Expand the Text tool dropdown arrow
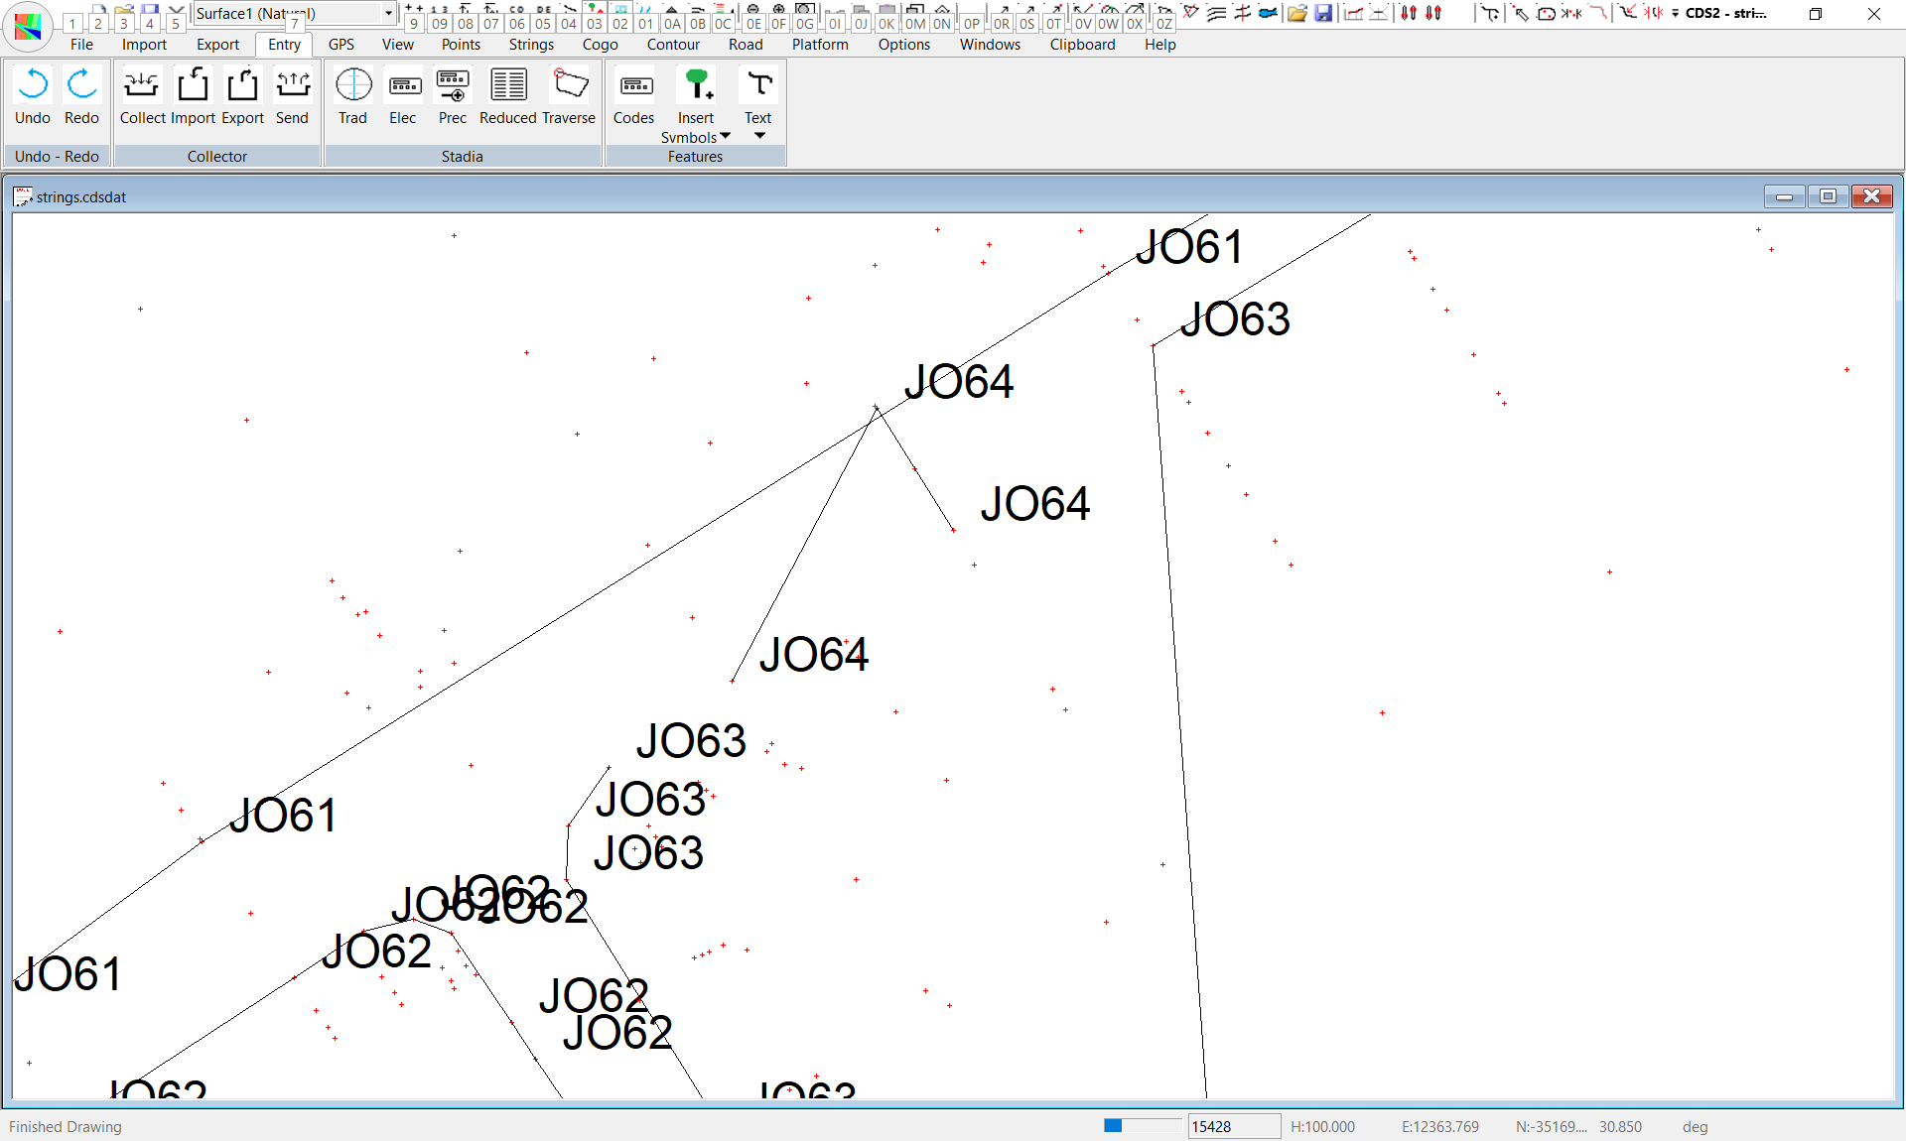This screenshot has width=1906, height=1141. pos(759,136)
